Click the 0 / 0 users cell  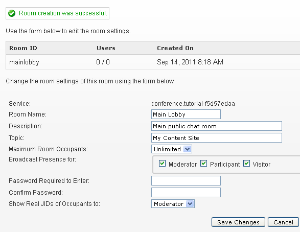click(103, 62)
